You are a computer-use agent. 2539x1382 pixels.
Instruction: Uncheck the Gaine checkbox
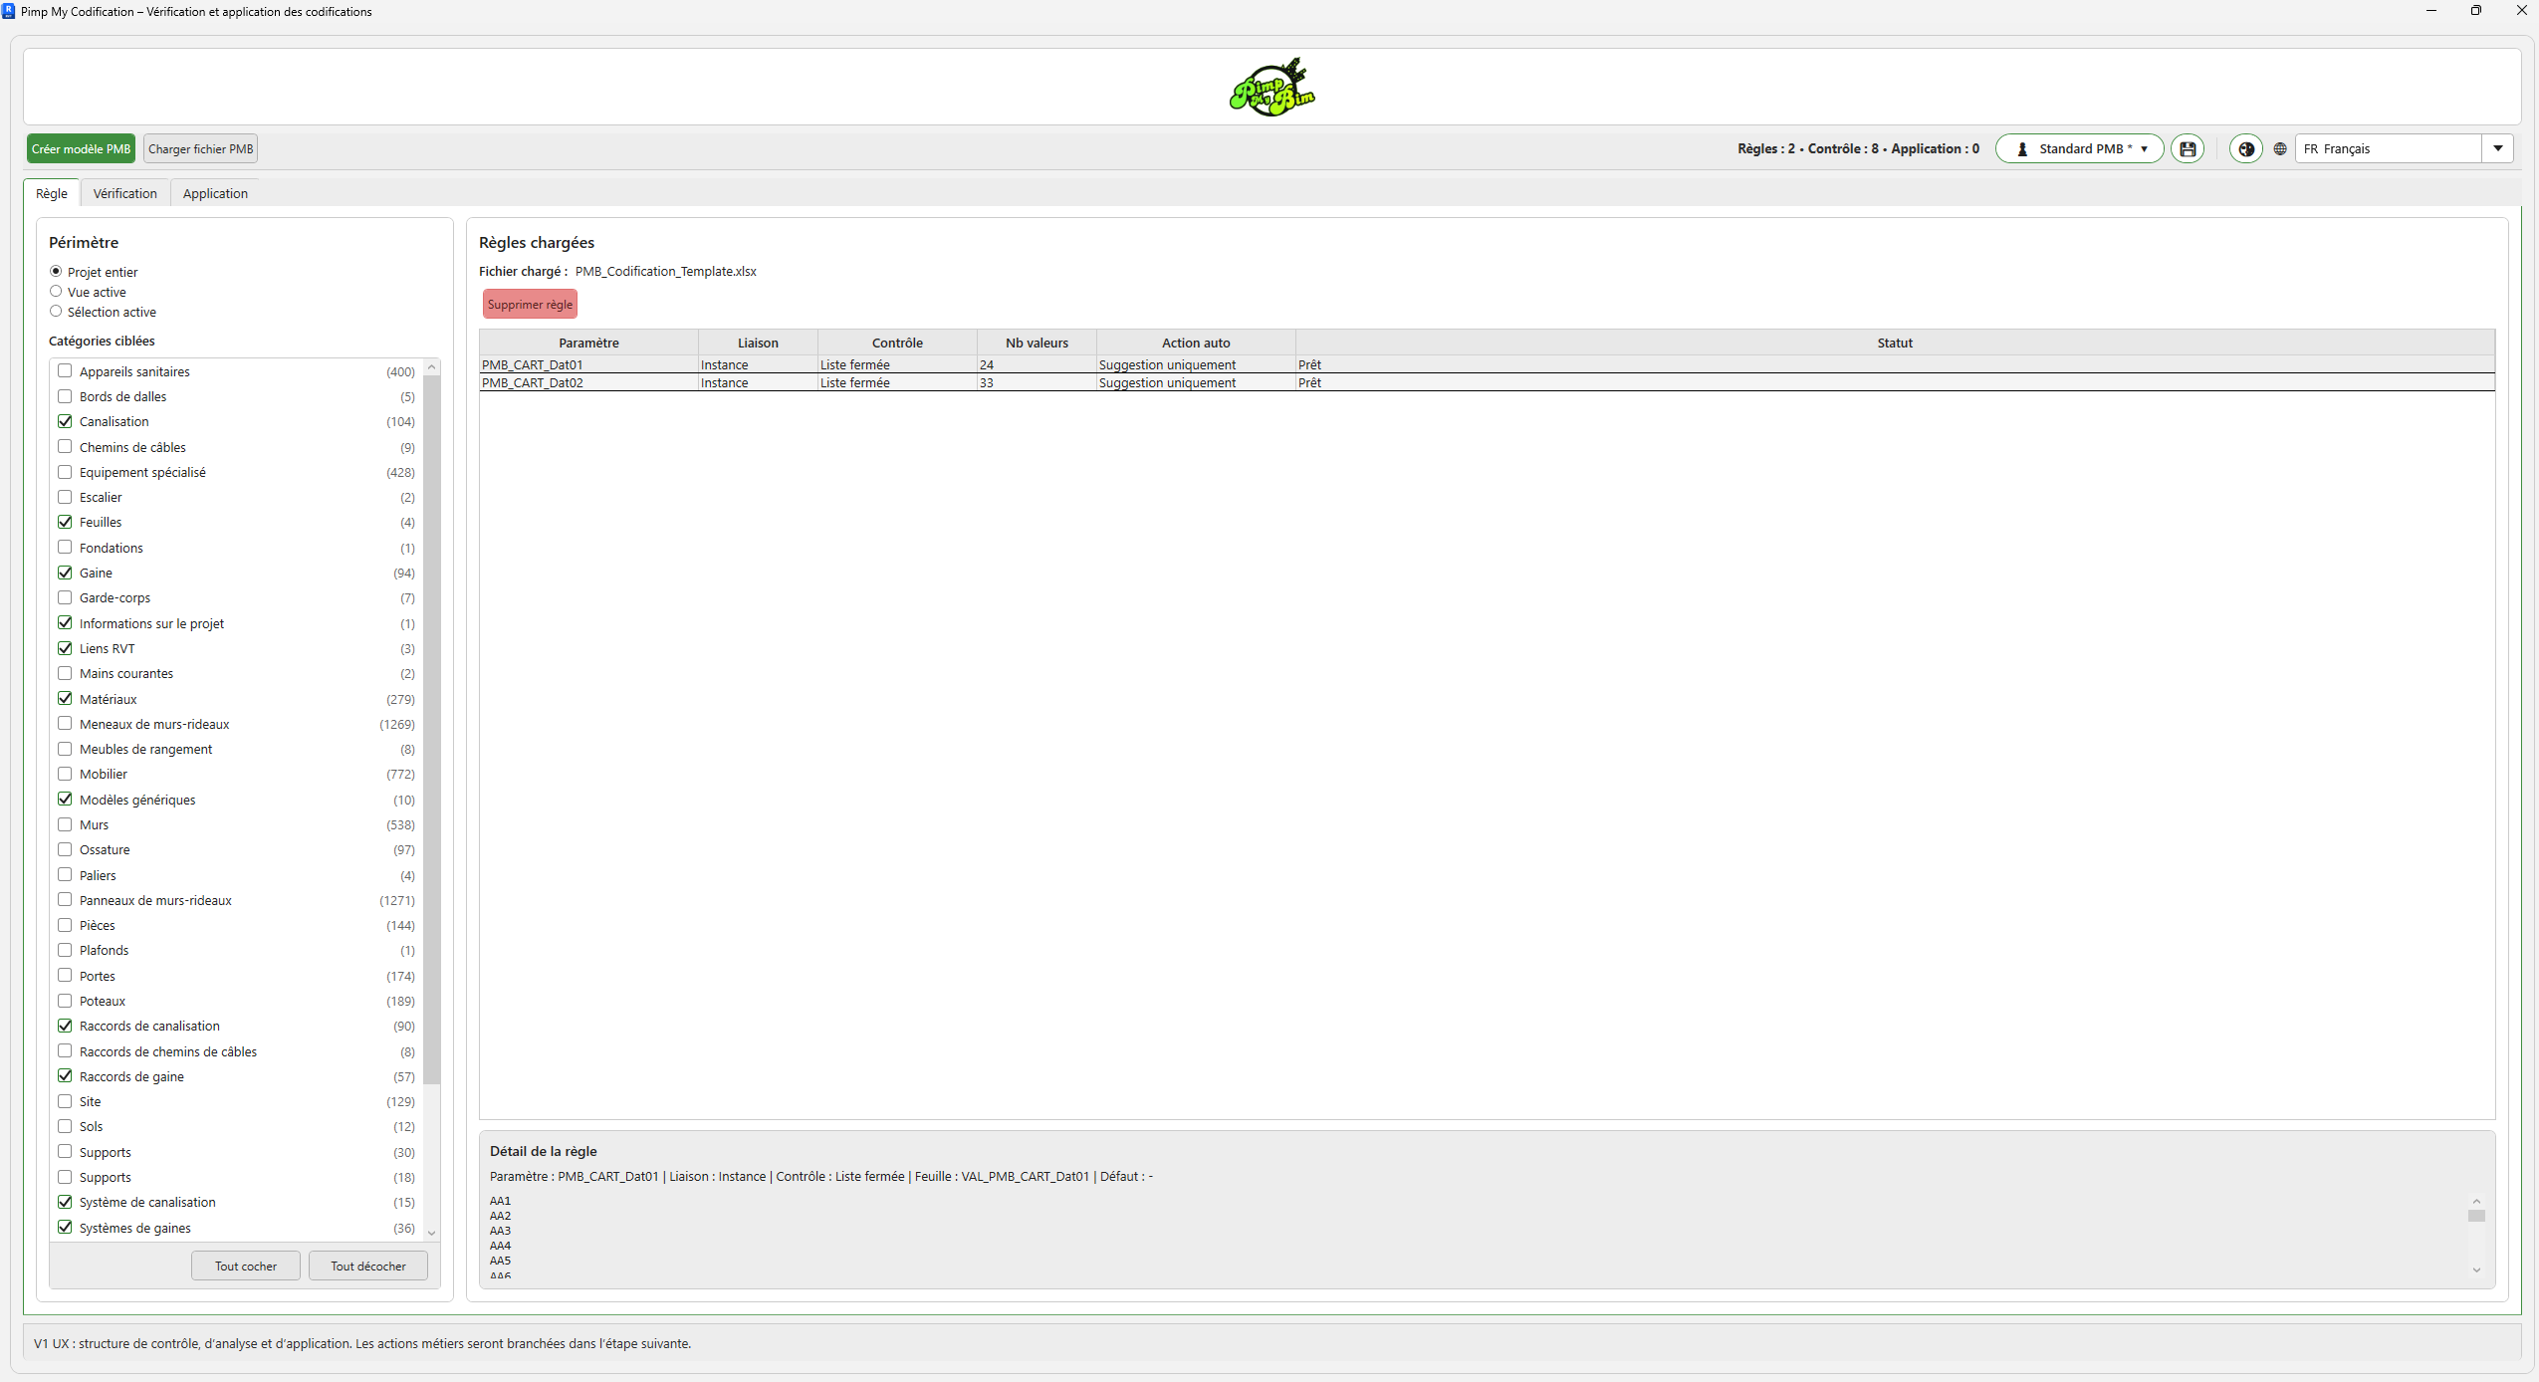pyautogui.click(x=65, y=573)
